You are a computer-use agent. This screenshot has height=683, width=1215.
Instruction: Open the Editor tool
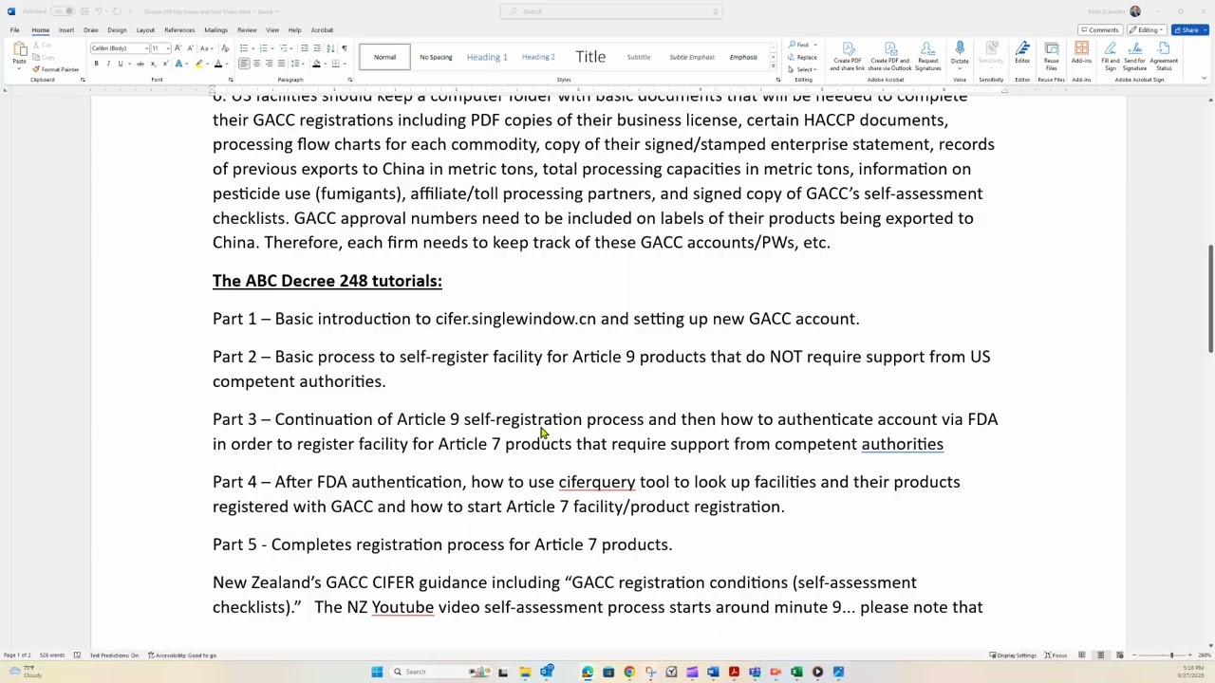click(x=1022, y=53)
